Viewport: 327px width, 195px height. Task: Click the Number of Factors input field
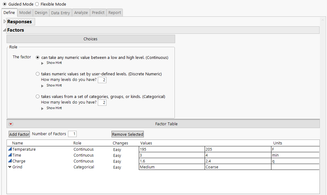tap(72, 134)
